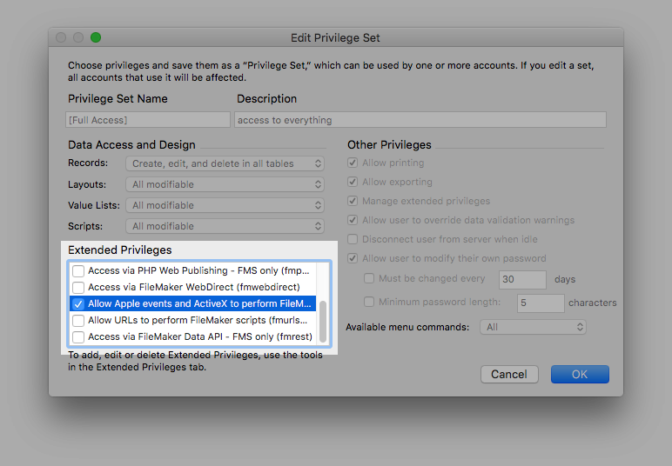Click the Cancel button
Image resolution: width=672 pixels, height=466 pixels.
click(x=509, y=375)
